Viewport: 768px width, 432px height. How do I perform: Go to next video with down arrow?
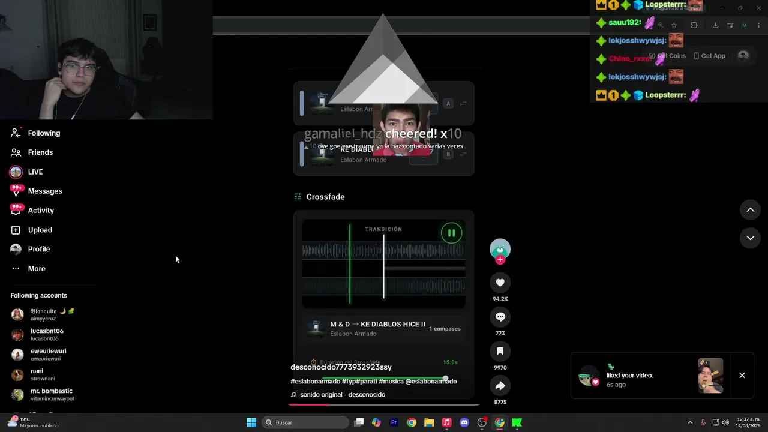(750, 238)
